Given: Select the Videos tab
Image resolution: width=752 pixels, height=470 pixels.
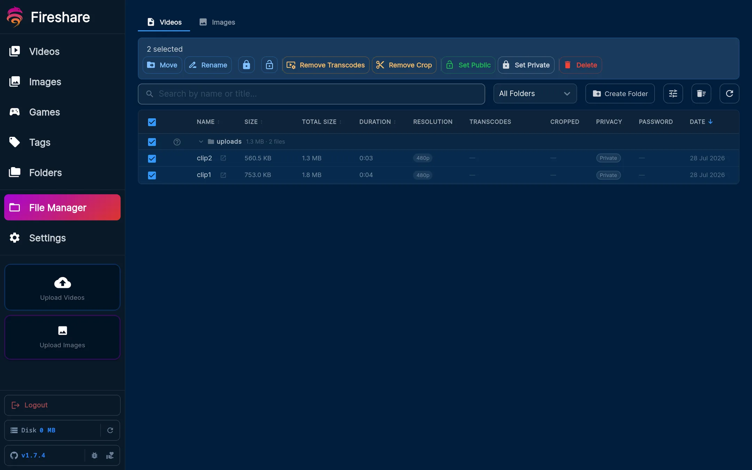Looking at the screenshot, I should click(x=164, y=22).
